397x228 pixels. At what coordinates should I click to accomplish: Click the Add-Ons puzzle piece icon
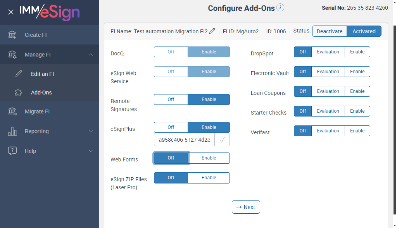pyautogui.click(x=18, y=93)
